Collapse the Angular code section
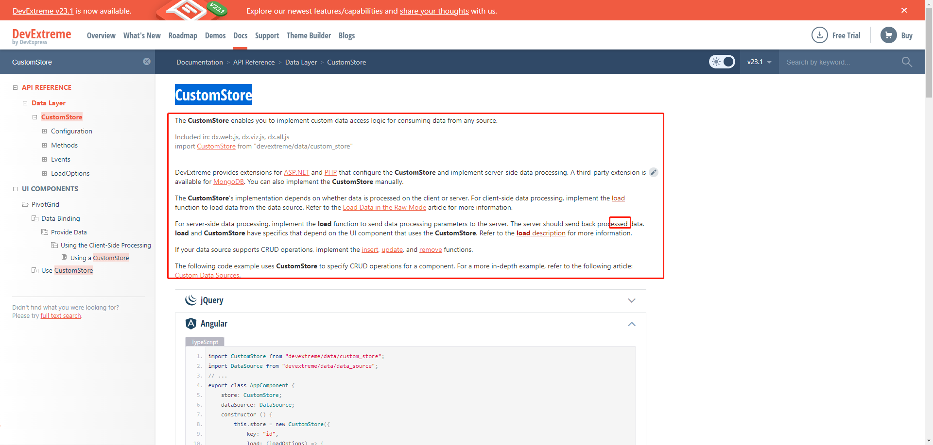The height and width of the screenshot is (445, 933). 632,324
